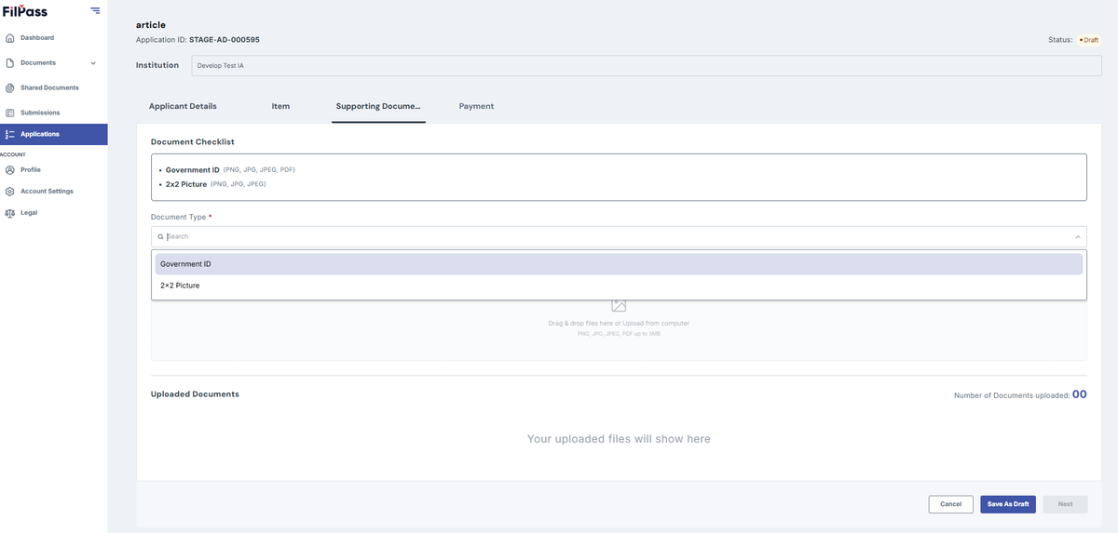Open the Applications section
1118x533 pixels.
click(x=53, y=134)
